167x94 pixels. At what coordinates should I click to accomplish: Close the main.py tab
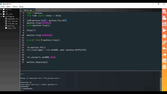[34, 10]
